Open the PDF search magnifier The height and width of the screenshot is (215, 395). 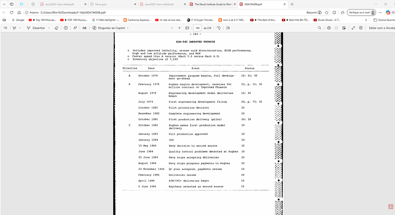320,28
